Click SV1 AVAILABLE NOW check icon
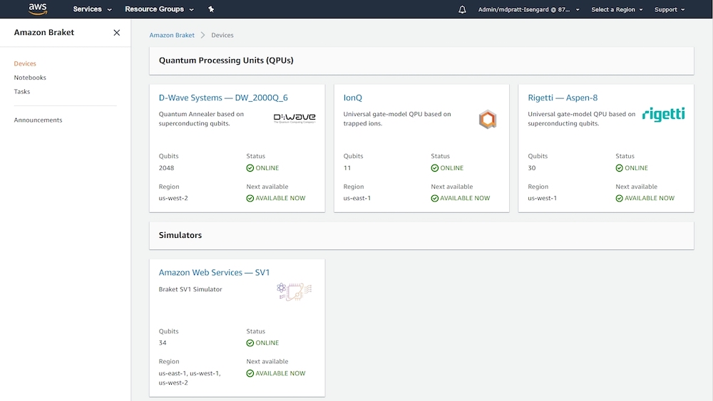 point(250,373)
